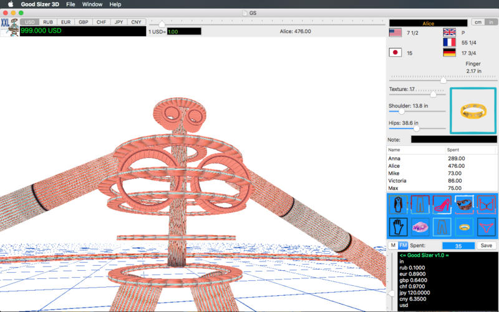Open the Window menu
Viewport: 499px width, 312px height.
(92, 4)
